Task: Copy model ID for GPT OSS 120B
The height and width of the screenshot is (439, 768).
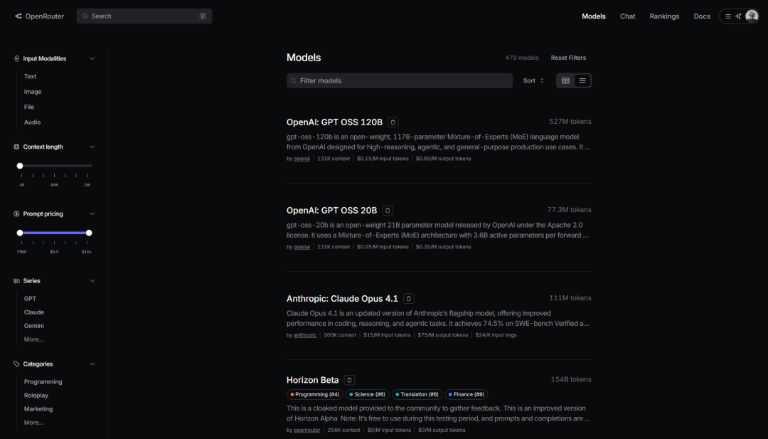Action: (x=393, y=122)
